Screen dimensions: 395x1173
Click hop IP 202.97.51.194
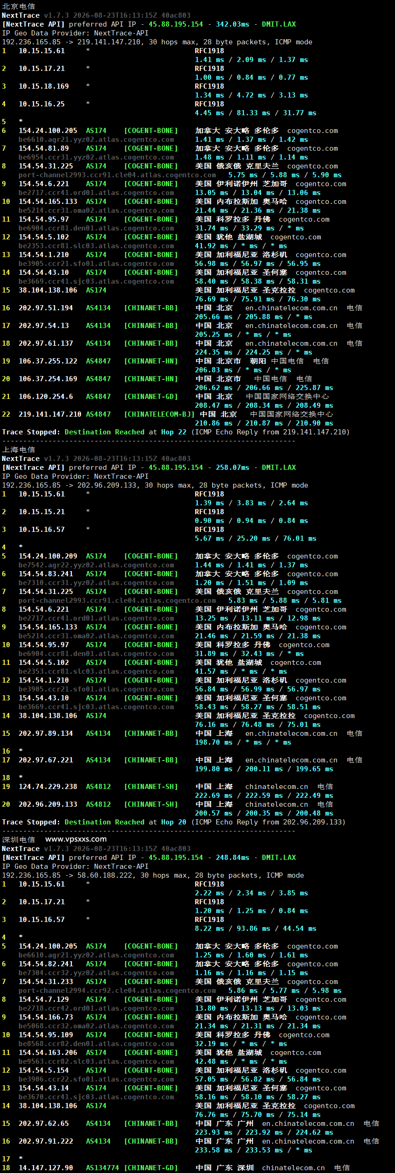tap(46, 308)
